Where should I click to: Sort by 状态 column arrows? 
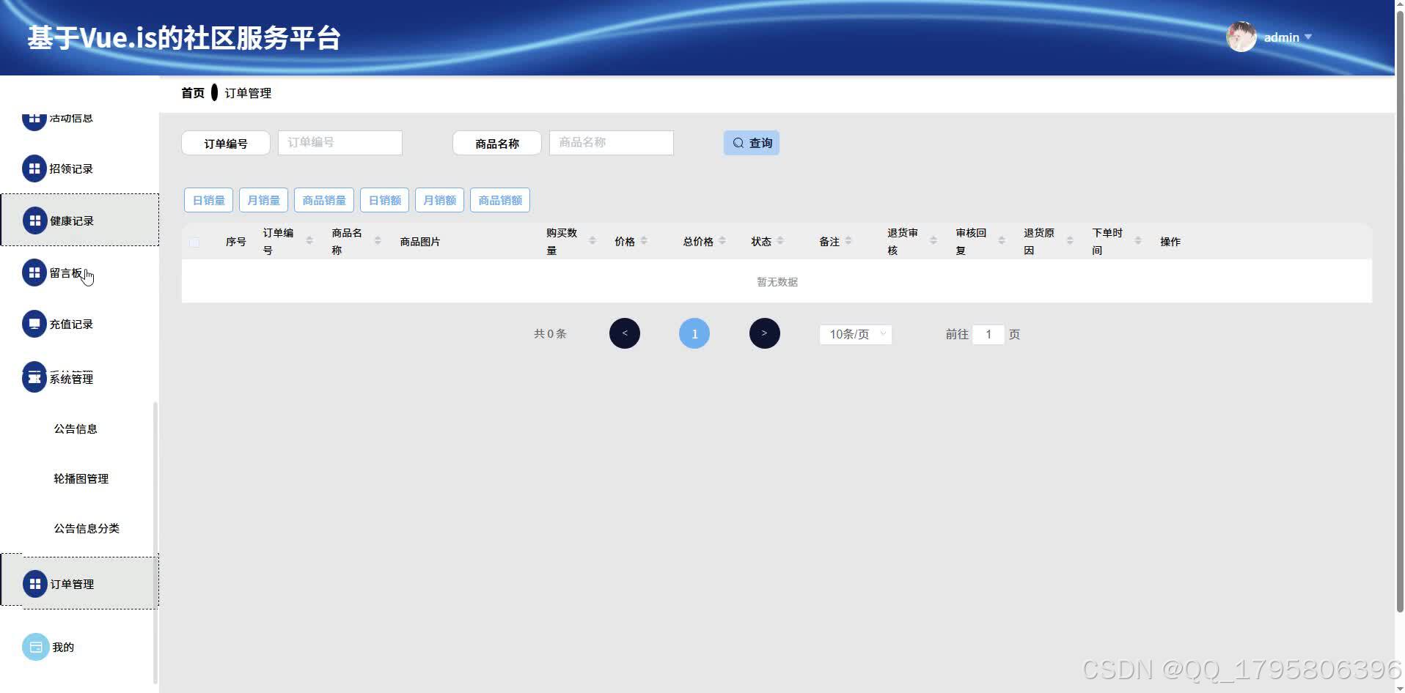pos(780,240)
